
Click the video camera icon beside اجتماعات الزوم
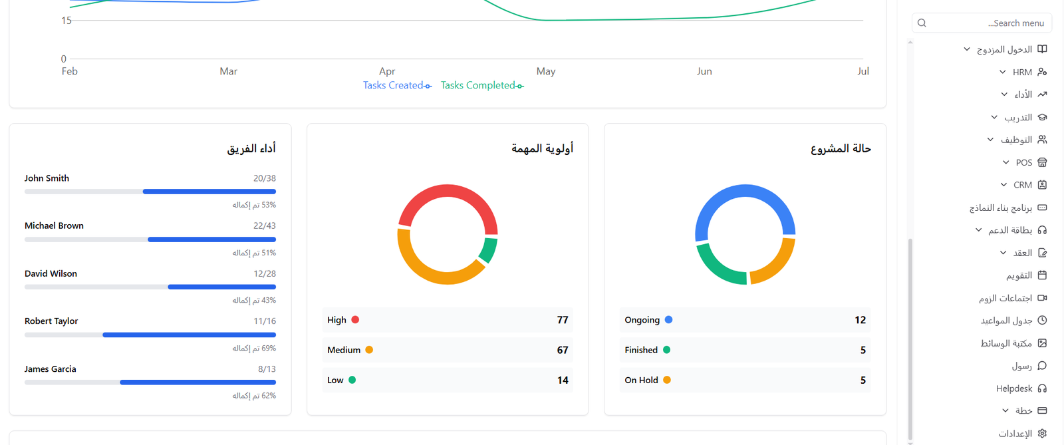pos(1042,298)
